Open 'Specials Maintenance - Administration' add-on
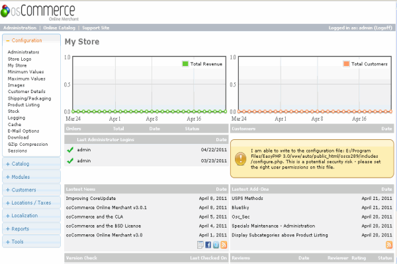 click(x=273, y=226)
